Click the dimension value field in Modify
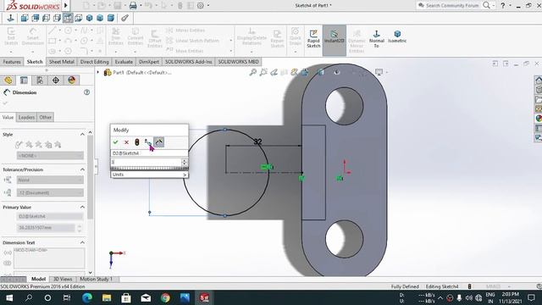 coord(146,162)
